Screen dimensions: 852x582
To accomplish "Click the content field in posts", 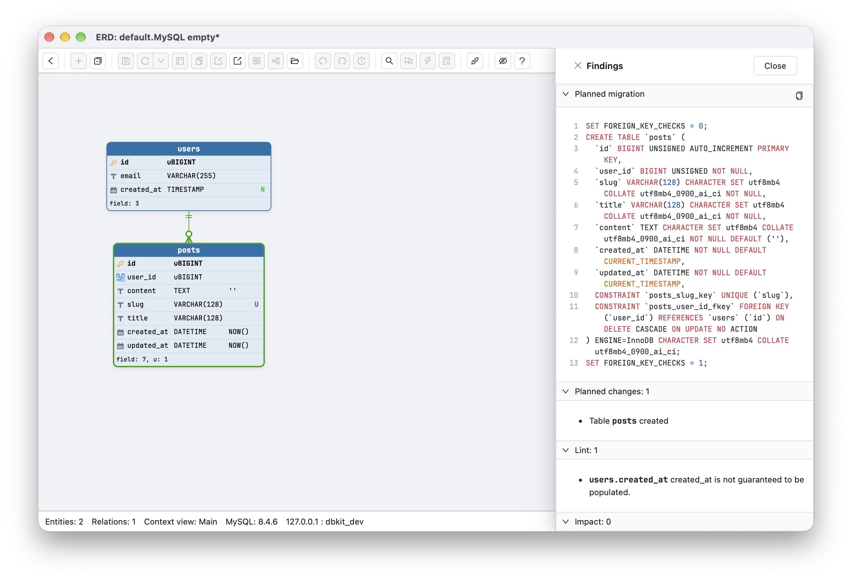I will (x=189, y=291).
